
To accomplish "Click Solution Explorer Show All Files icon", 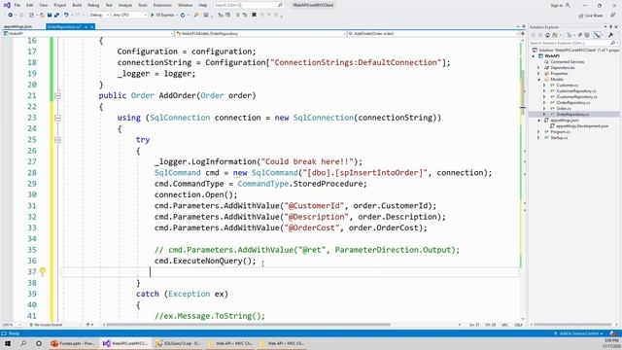I will (x=587, y=35).
